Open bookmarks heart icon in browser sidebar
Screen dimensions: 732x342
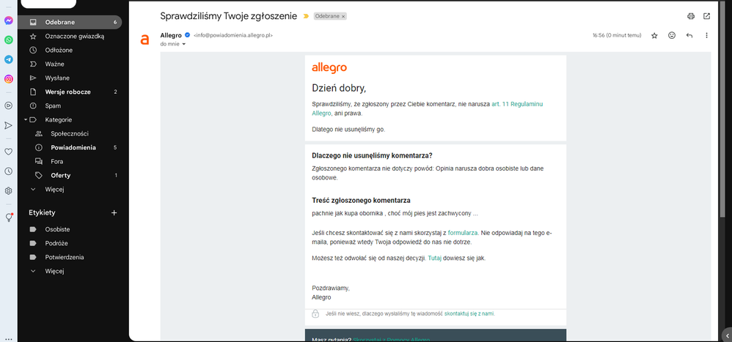pos(8,152)
